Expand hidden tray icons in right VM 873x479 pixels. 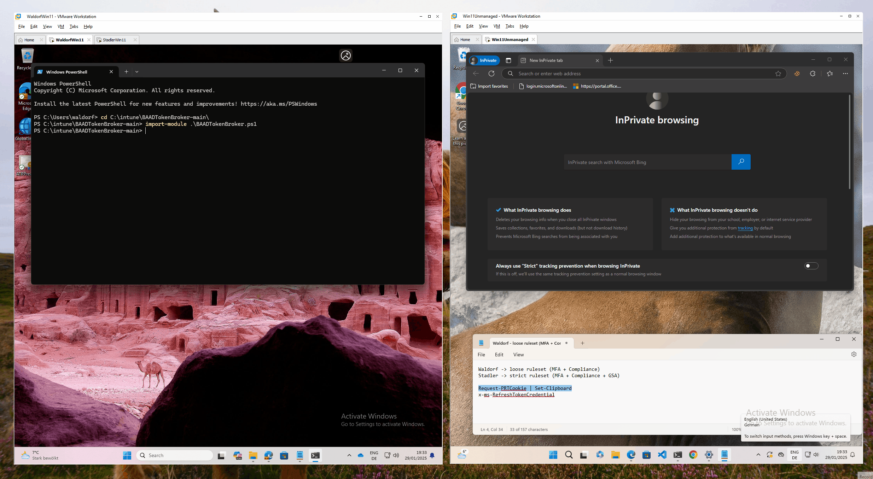pyautogui.click(x=758, y=455)
